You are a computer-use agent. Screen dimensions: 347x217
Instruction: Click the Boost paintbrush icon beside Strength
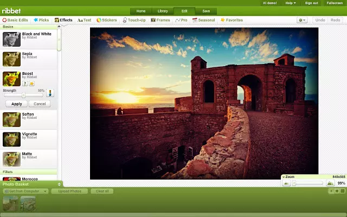50,93
